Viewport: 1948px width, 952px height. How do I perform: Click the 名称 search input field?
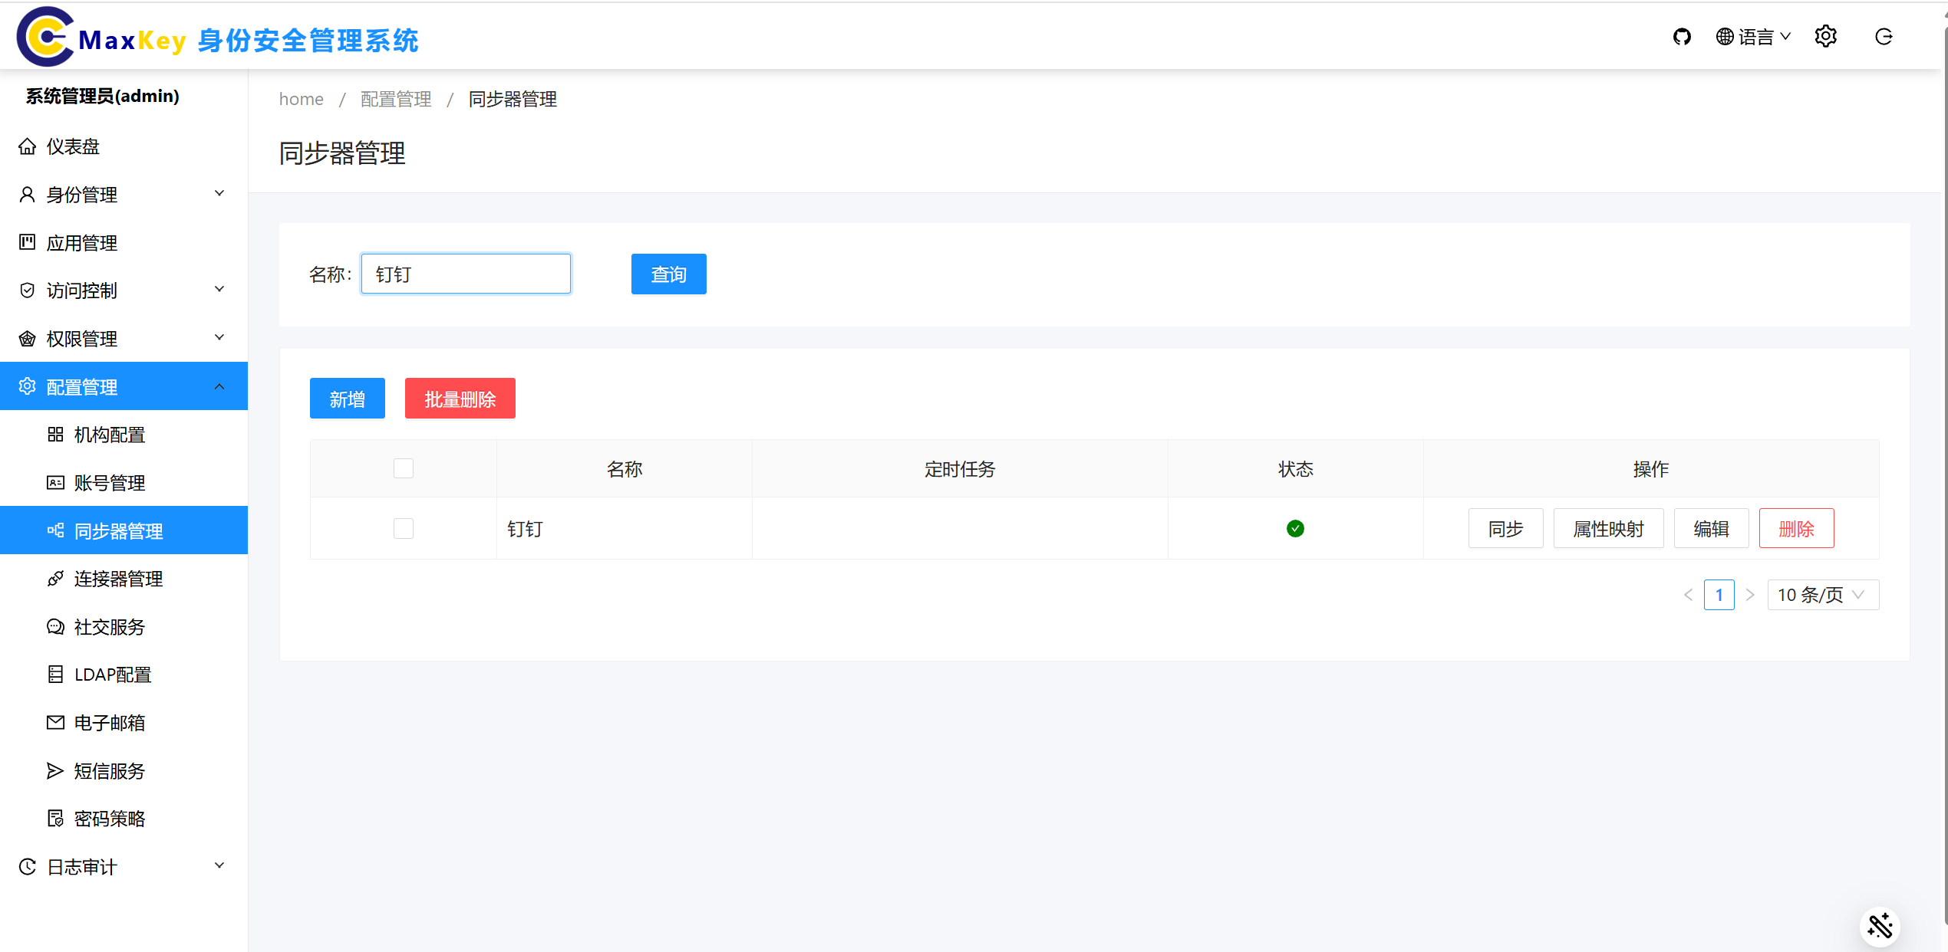click(466, 274)
